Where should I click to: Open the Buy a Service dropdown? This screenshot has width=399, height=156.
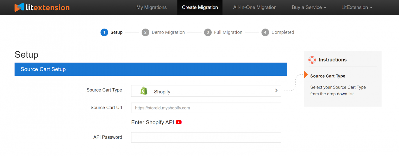click(309, 7)
